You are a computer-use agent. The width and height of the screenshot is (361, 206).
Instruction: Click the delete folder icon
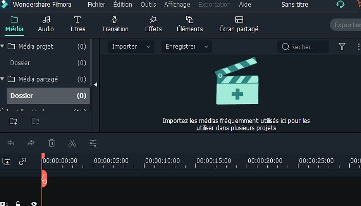[35, 121]
